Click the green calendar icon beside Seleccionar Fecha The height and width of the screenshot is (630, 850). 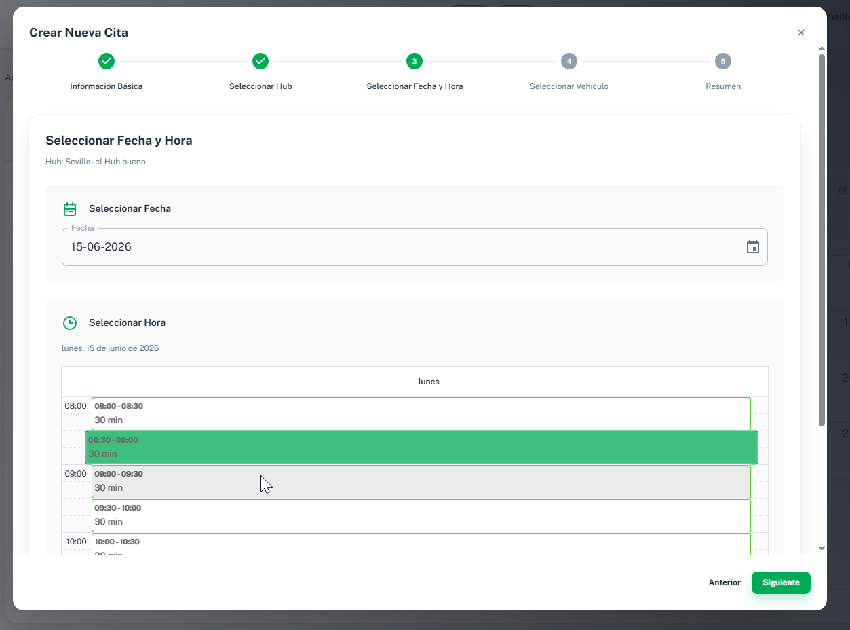coord(70,209)
